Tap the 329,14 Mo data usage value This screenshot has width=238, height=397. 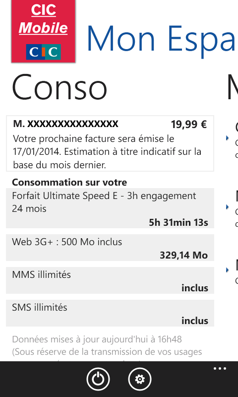pos(184,255)
